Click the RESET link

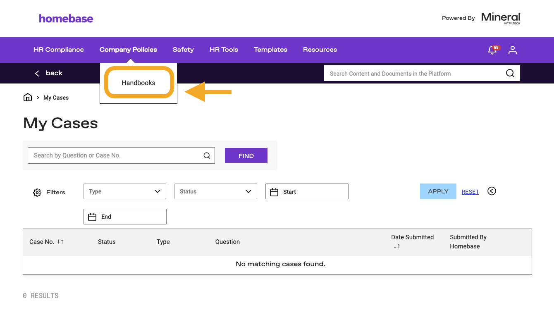point(470,192)
